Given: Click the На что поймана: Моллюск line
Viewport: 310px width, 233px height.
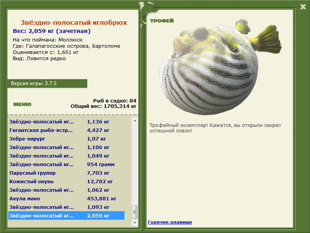Looking at the screenshot, I should tap(48, 40).
